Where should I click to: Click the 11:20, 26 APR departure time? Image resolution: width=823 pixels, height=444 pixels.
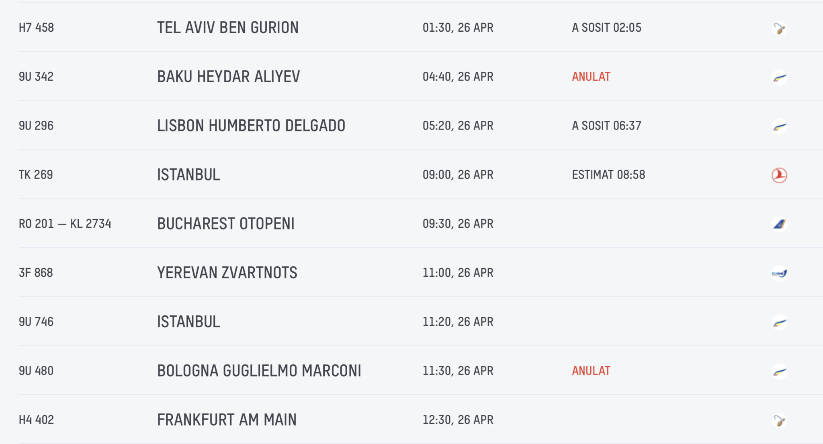tap(458, 322)
